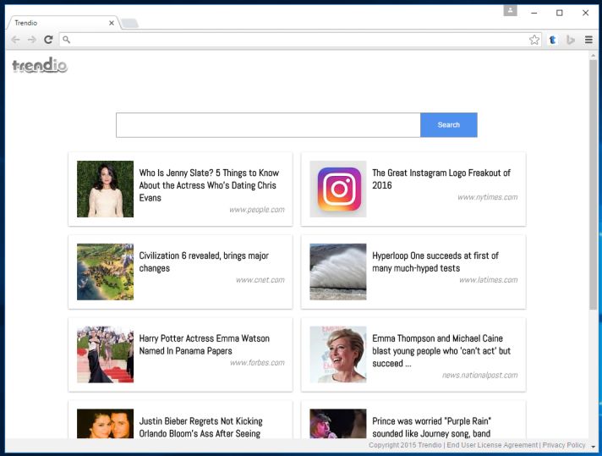
Task: Click the news.nationalpost.com source text
Action: pos(480,375)
